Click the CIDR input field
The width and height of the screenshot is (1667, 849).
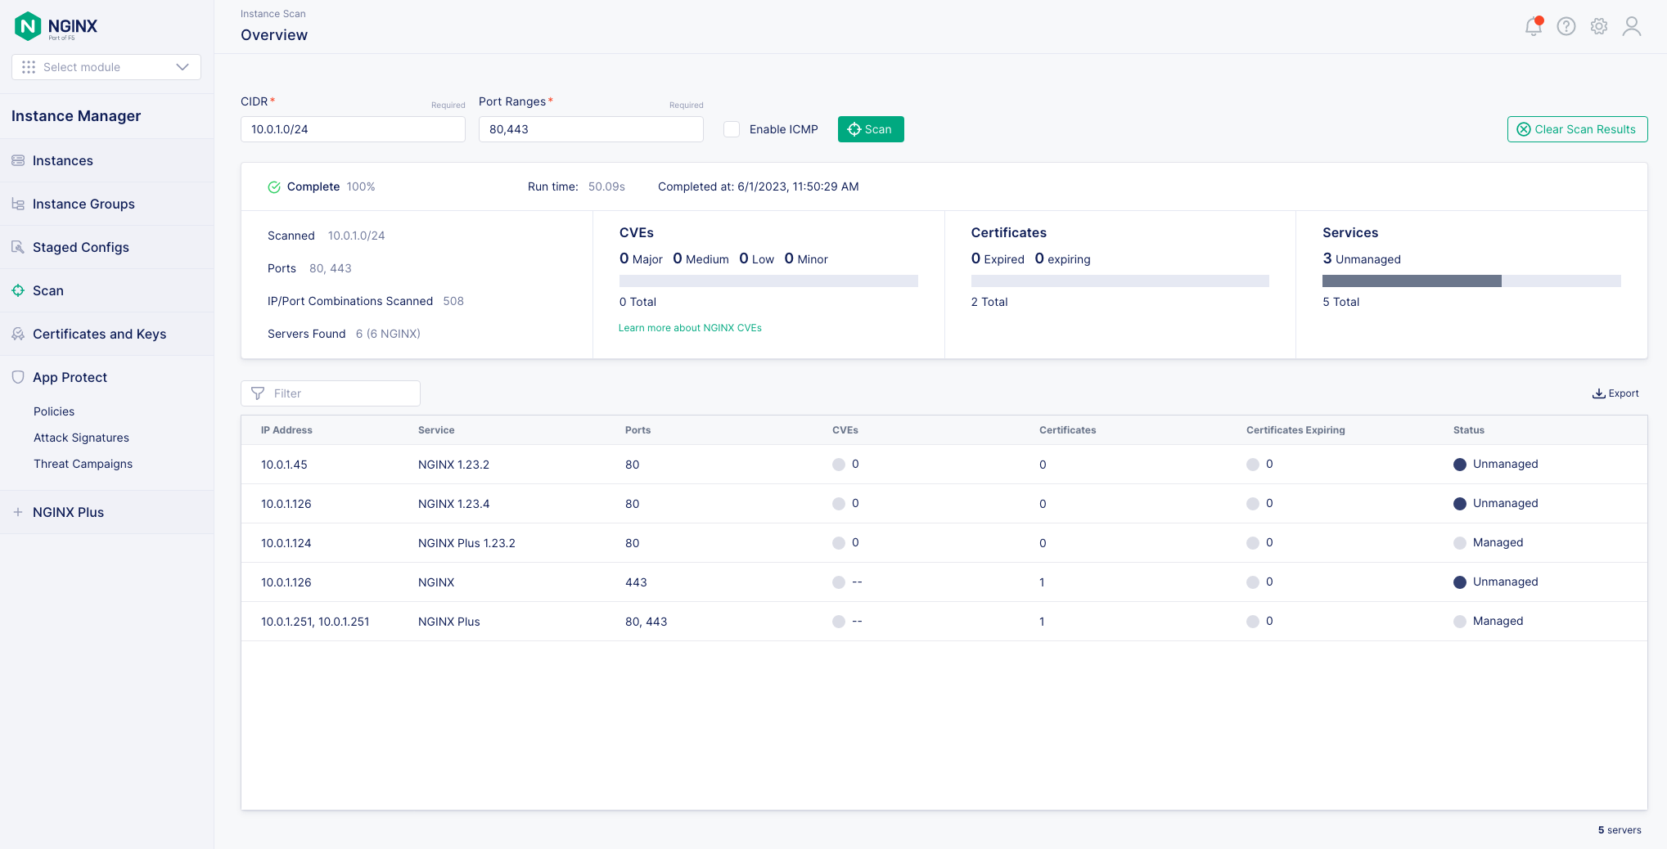[353, 129]
